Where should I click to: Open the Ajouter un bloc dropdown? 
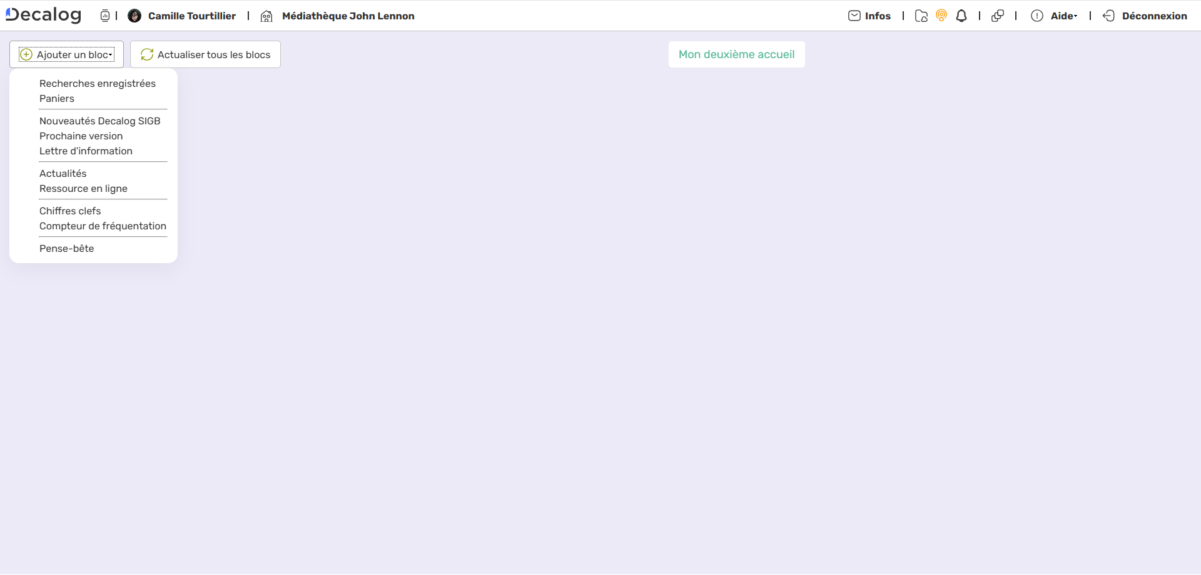click(66, 54)
